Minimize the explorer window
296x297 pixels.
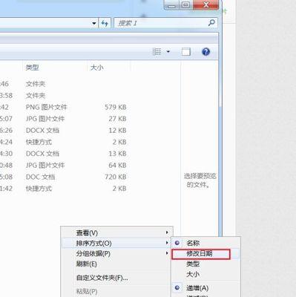point(171,5)
